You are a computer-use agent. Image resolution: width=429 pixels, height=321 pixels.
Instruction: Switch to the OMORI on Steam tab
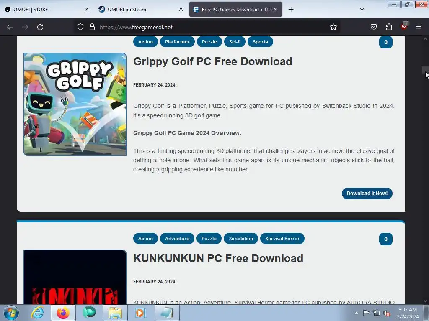click(140, 9)
